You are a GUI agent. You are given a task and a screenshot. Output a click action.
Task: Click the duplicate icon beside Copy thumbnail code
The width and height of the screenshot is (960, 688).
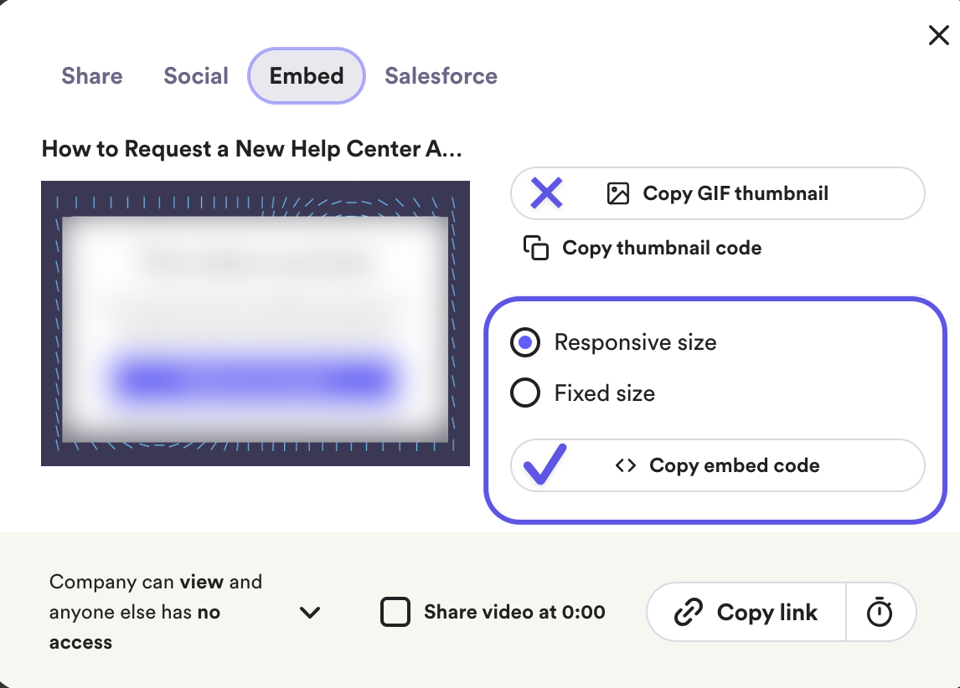(x=535, y=248)
